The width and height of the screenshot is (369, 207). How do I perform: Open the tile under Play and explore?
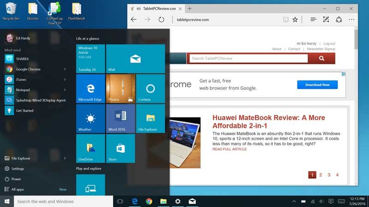(x=90, y=185)
